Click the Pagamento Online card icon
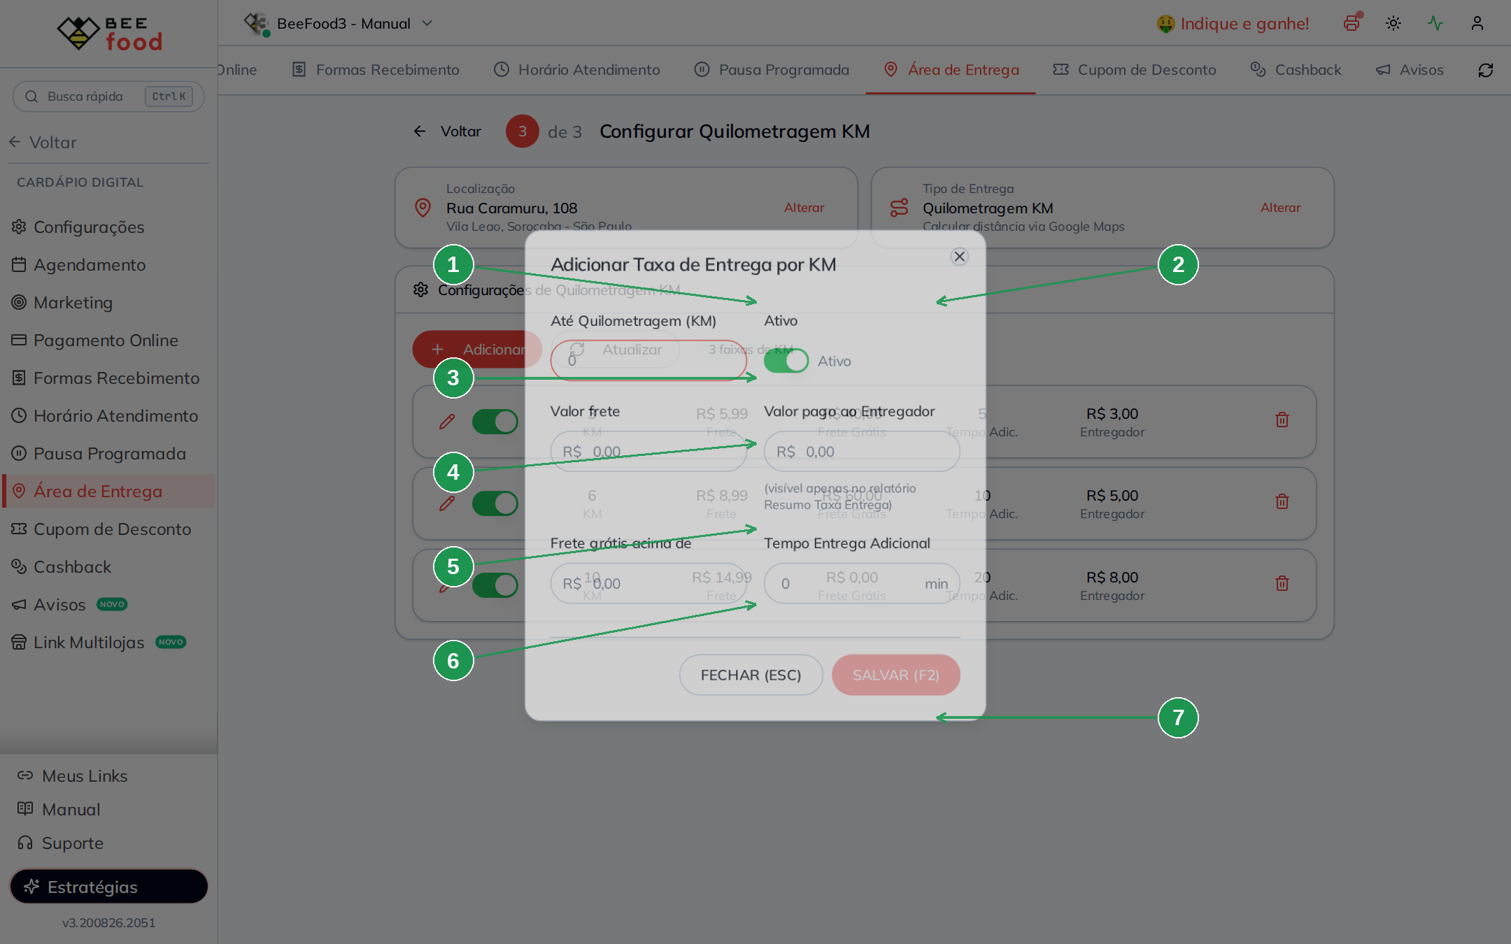Viewport: 1511px width, 944px height. click(19, 340)
